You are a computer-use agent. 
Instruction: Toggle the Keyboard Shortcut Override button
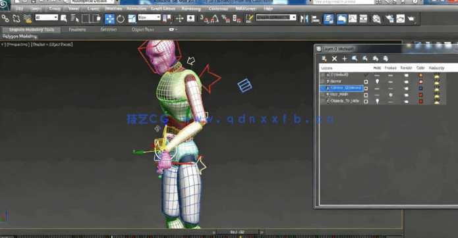pyautogui.click(x=190, y=18)
